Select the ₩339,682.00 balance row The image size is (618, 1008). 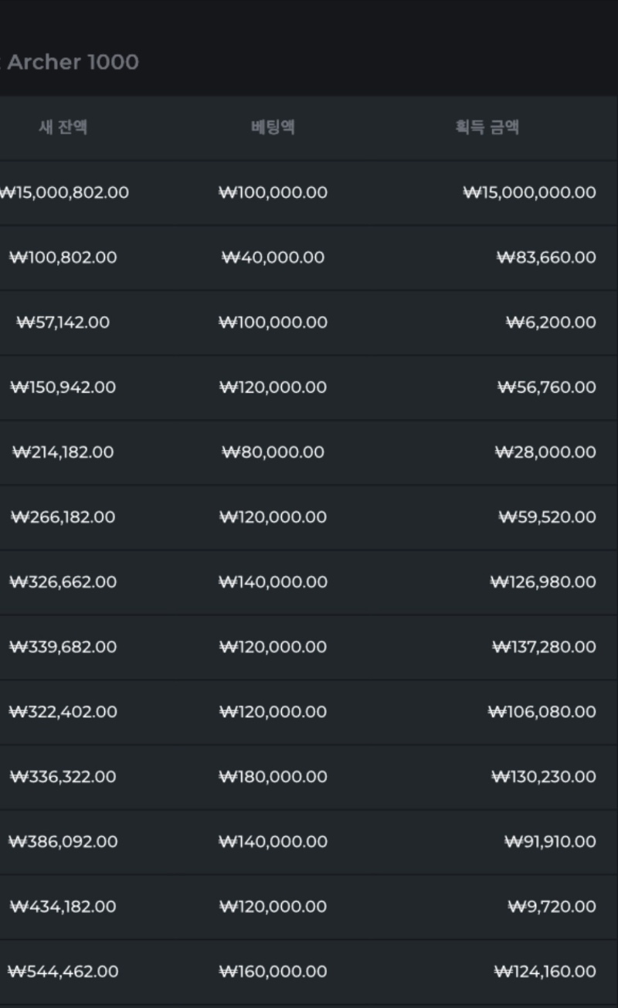point(63,647)
